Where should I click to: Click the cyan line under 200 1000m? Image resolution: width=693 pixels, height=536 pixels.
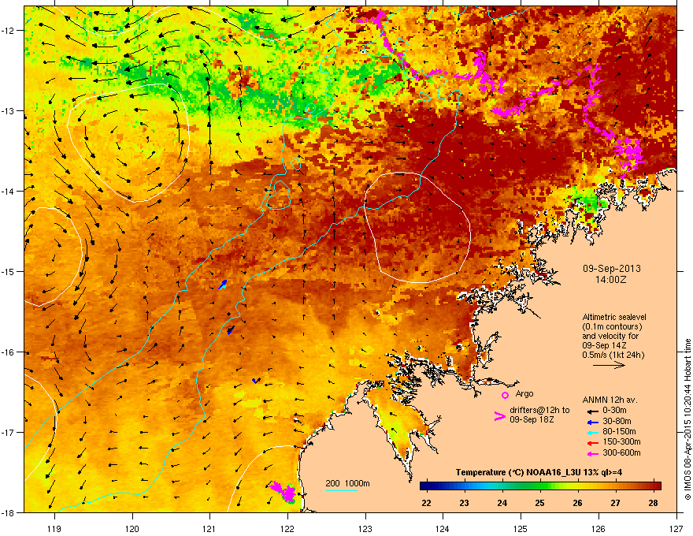coord(342,490)
